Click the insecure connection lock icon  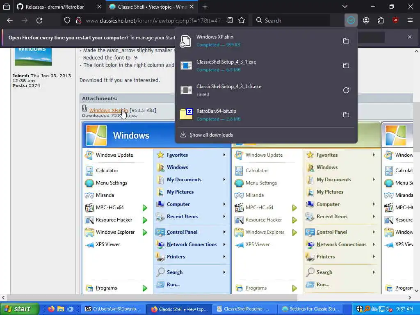(x=78, y=21)
